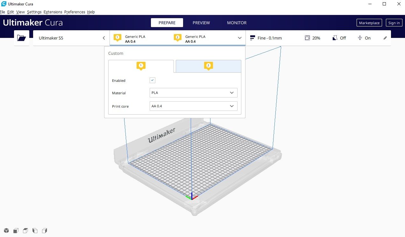The width and height of the screenshot is (405, 237).
Task: Click the Enabled label
Action: [119, 80]
